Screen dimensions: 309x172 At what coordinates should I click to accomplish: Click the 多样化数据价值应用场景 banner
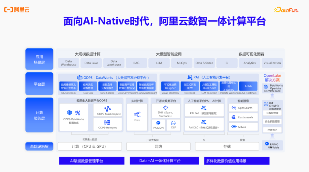pyautogui.click(x=237, y=161)
